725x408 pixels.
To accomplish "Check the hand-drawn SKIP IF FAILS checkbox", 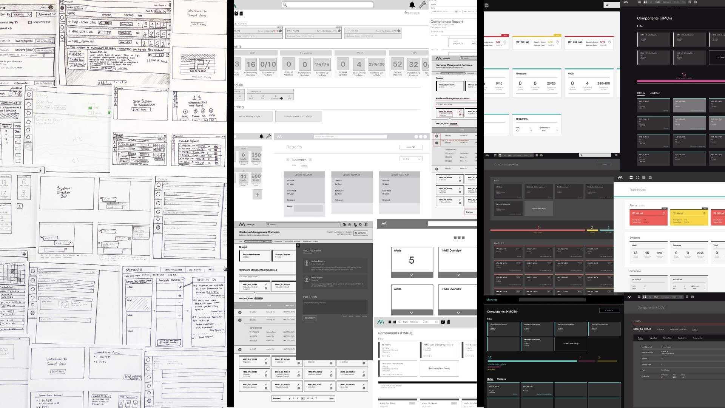I will 149,60.
